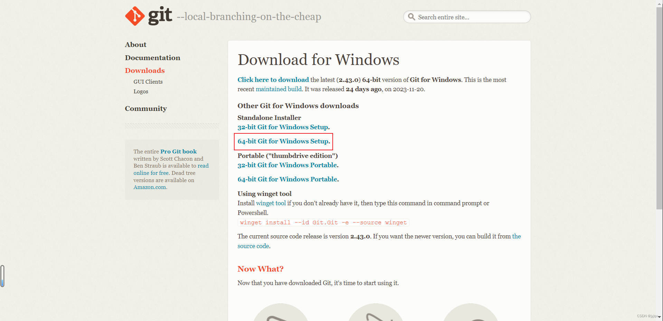Download 64-bit Git for Windows Setup

point(283,141)
